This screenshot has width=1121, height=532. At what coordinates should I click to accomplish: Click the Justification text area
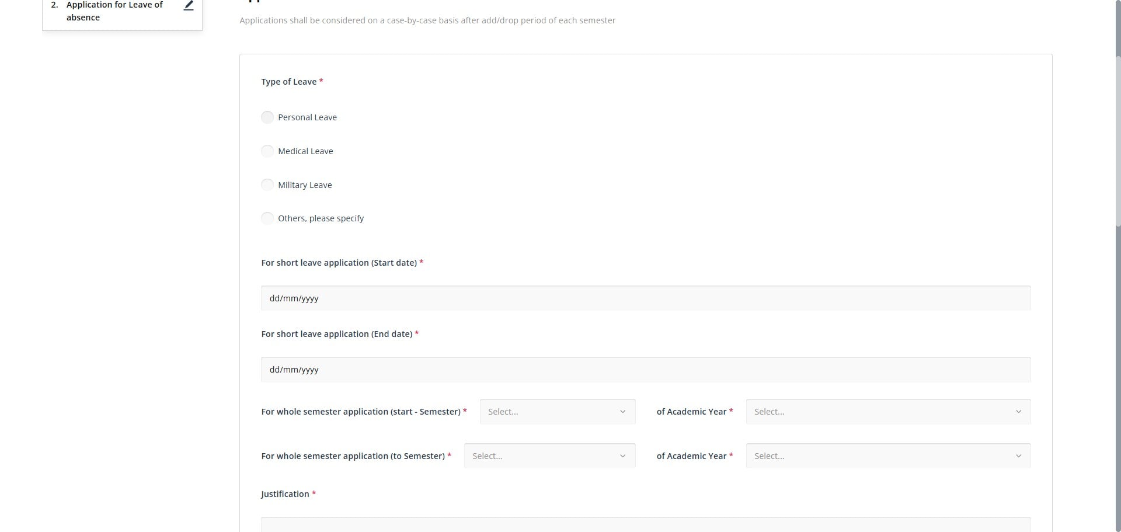[646, 524]
